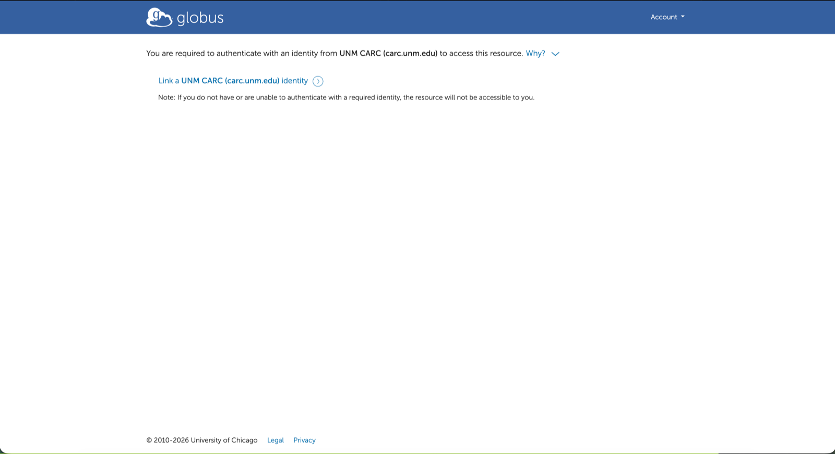The width and height of the screenshot is (835, 454).
Task: Expand the chevron next to Why?
Action: pos(555,54)
